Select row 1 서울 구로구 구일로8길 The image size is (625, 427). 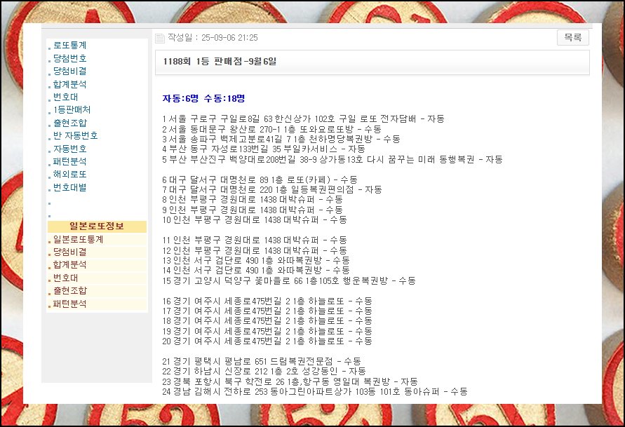pos(303,118)
